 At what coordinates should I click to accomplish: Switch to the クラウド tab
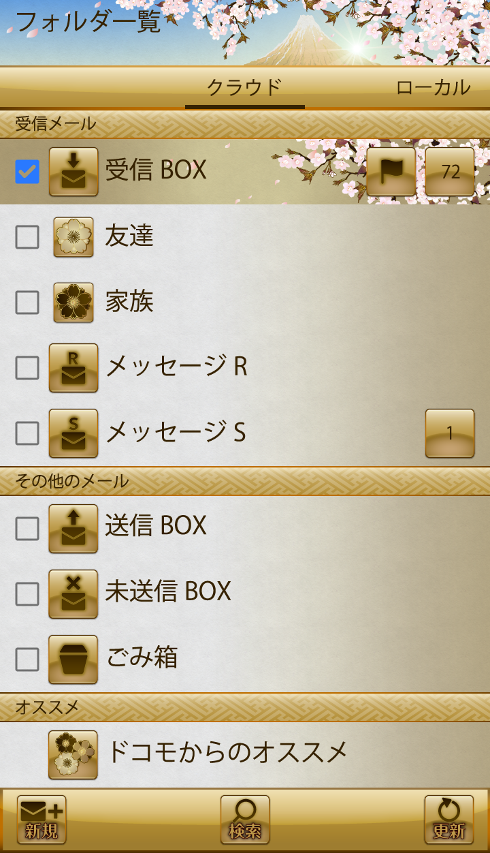click(244, 88)
